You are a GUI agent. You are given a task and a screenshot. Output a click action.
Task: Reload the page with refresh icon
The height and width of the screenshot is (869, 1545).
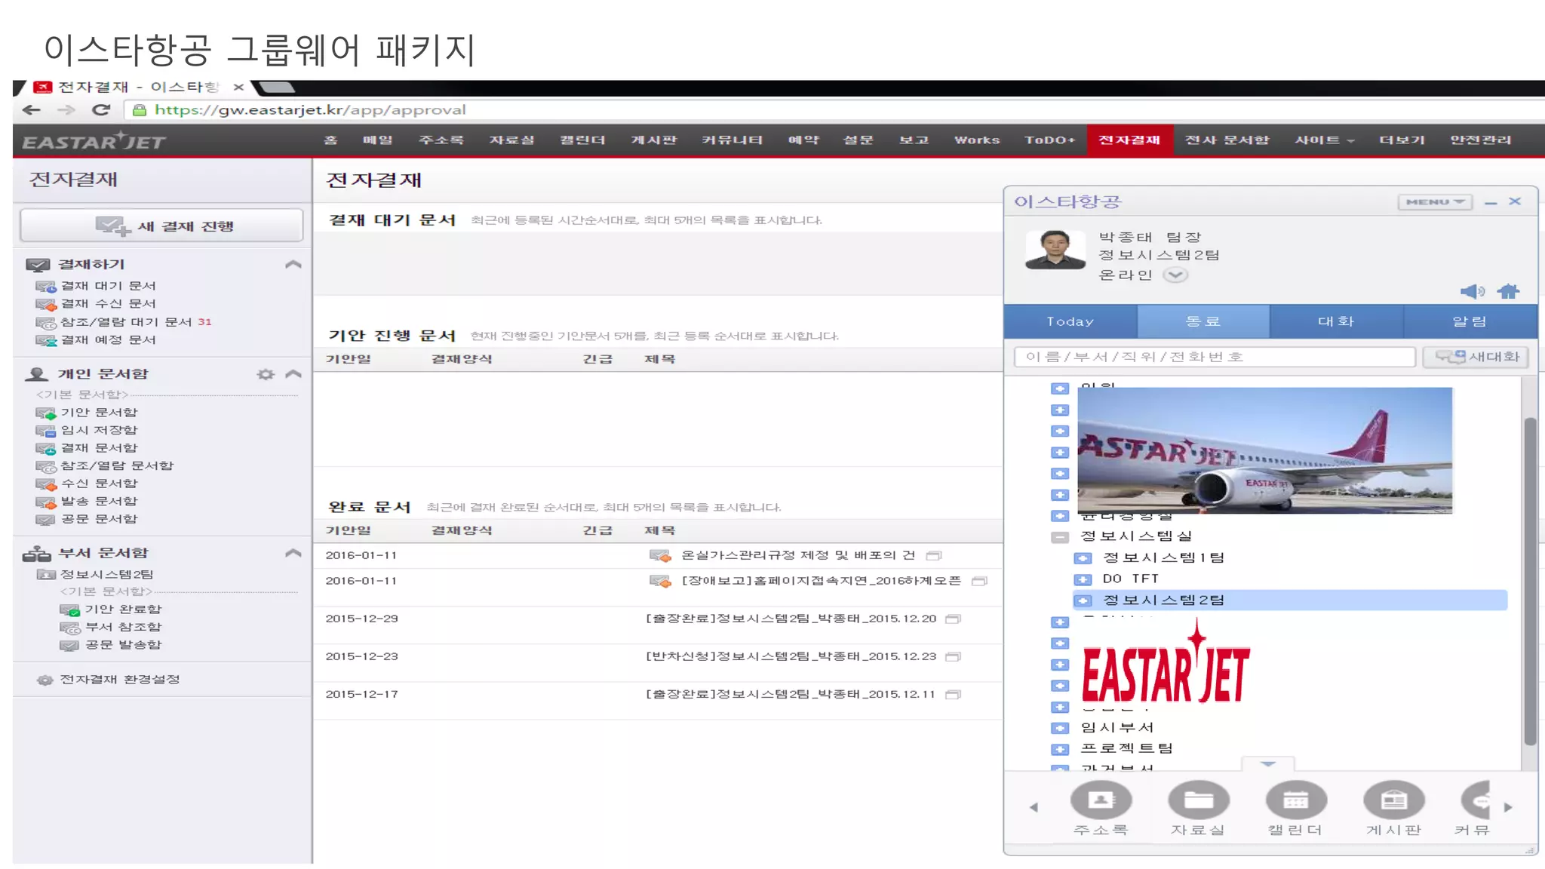[x=101, y=110]
